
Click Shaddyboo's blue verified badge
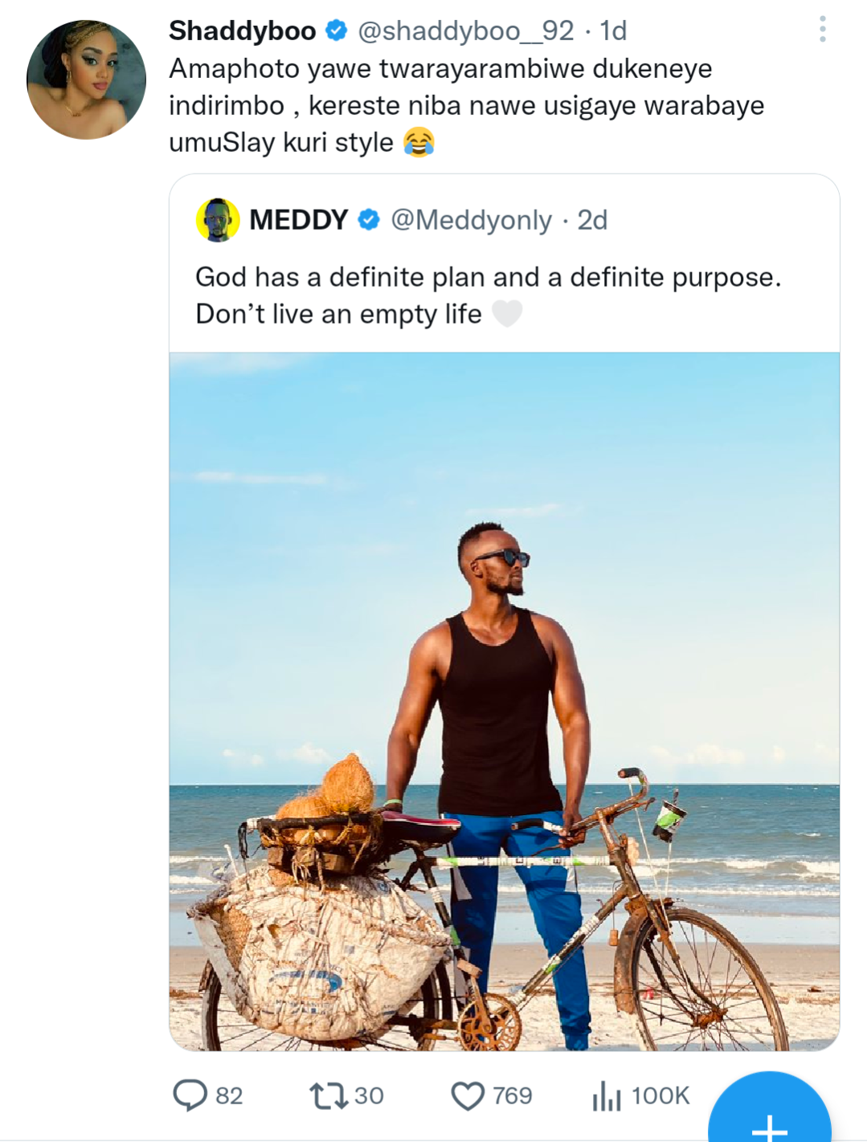336,31
